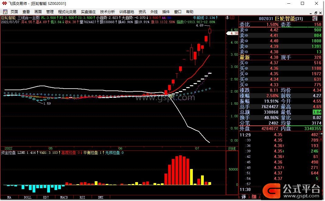Open the 管理 menu
The height and width of the screenshot is (201, 325).
(x=50, y=12)
